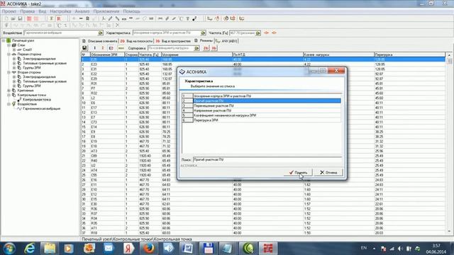Open Yandex browser from the taskbar
Viewport: 454px width, 255px height.
pyautogui.click(x=128, y=249)
